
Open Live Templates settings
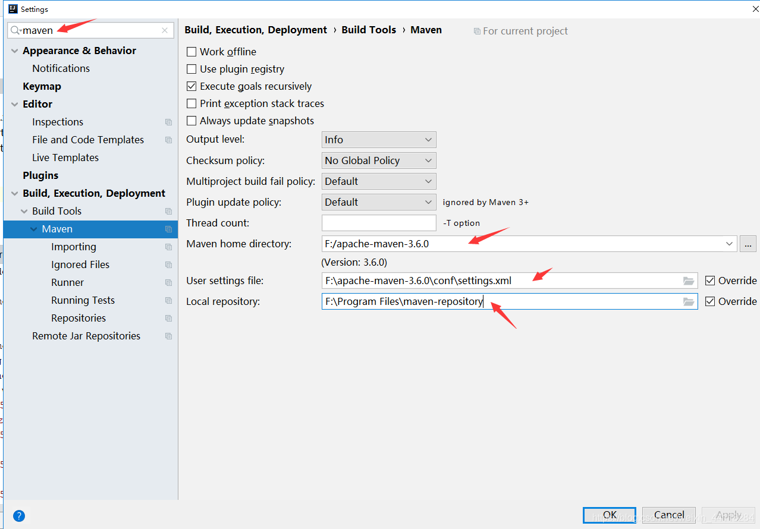click(65, 158)
